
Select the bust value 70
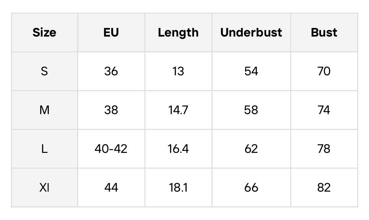pyautogui.click(x=324, y=71)
